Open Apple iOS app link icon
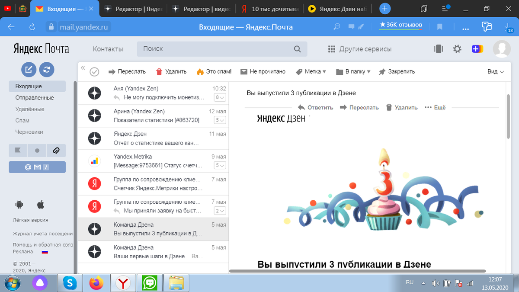 point(41,204)
